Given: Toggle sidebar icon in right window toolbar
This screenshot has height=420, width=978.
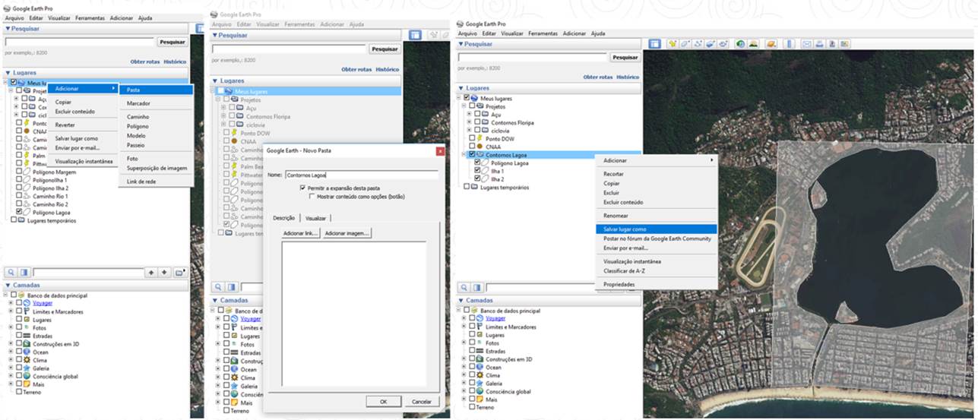Looking at the screenshot, I should coord(655,44).
